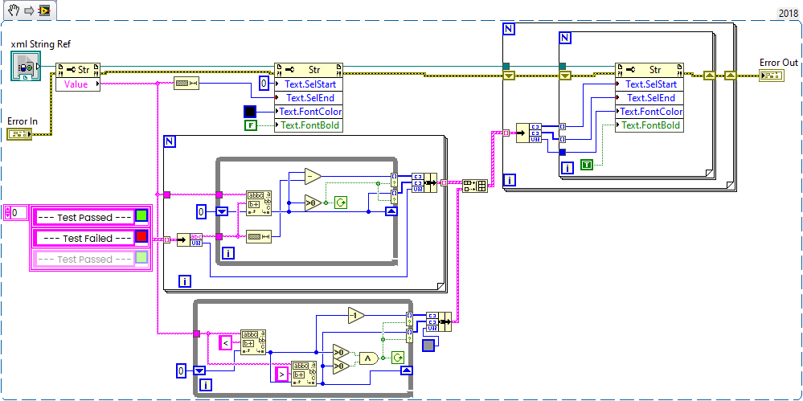Image resolution: width=803 pixels, height=401 pixels.
Task: Expand the Value property selector arrow
Action: coord(97,84)
